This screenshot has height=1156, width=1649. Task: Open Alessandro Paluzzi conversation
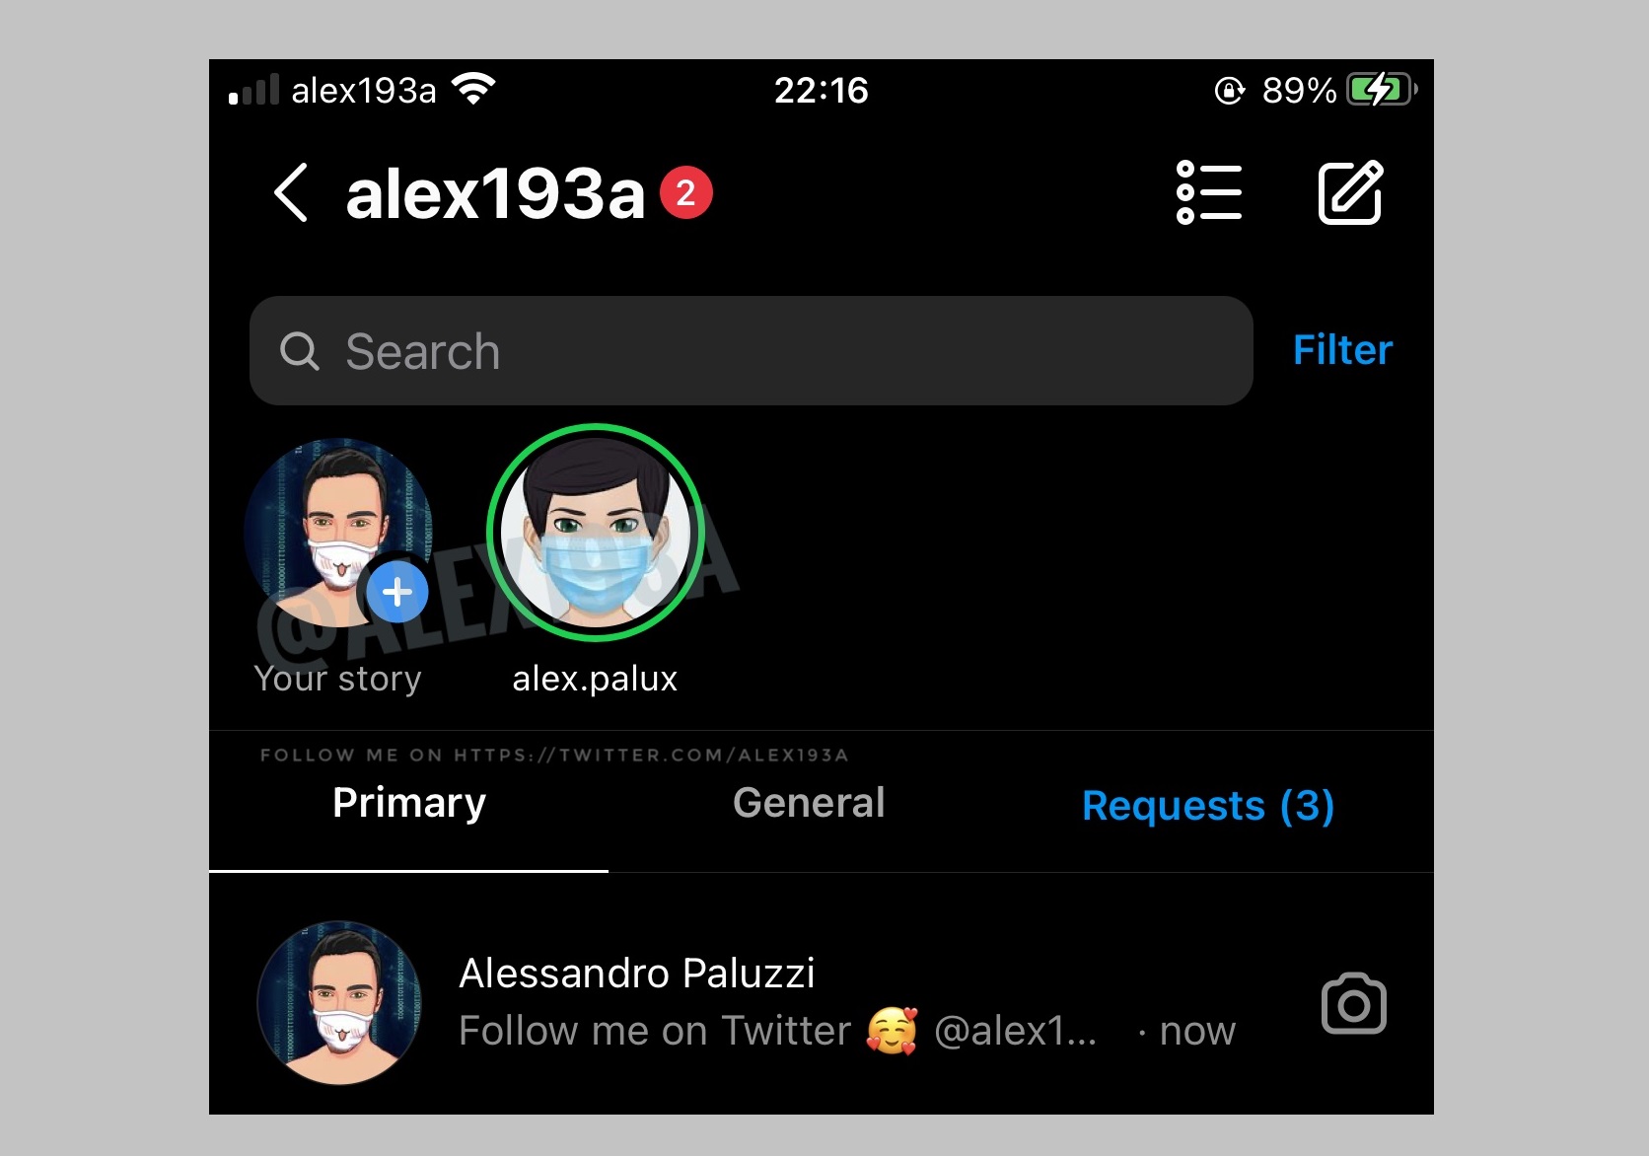pyautogui.click(x=821, y=1002)
